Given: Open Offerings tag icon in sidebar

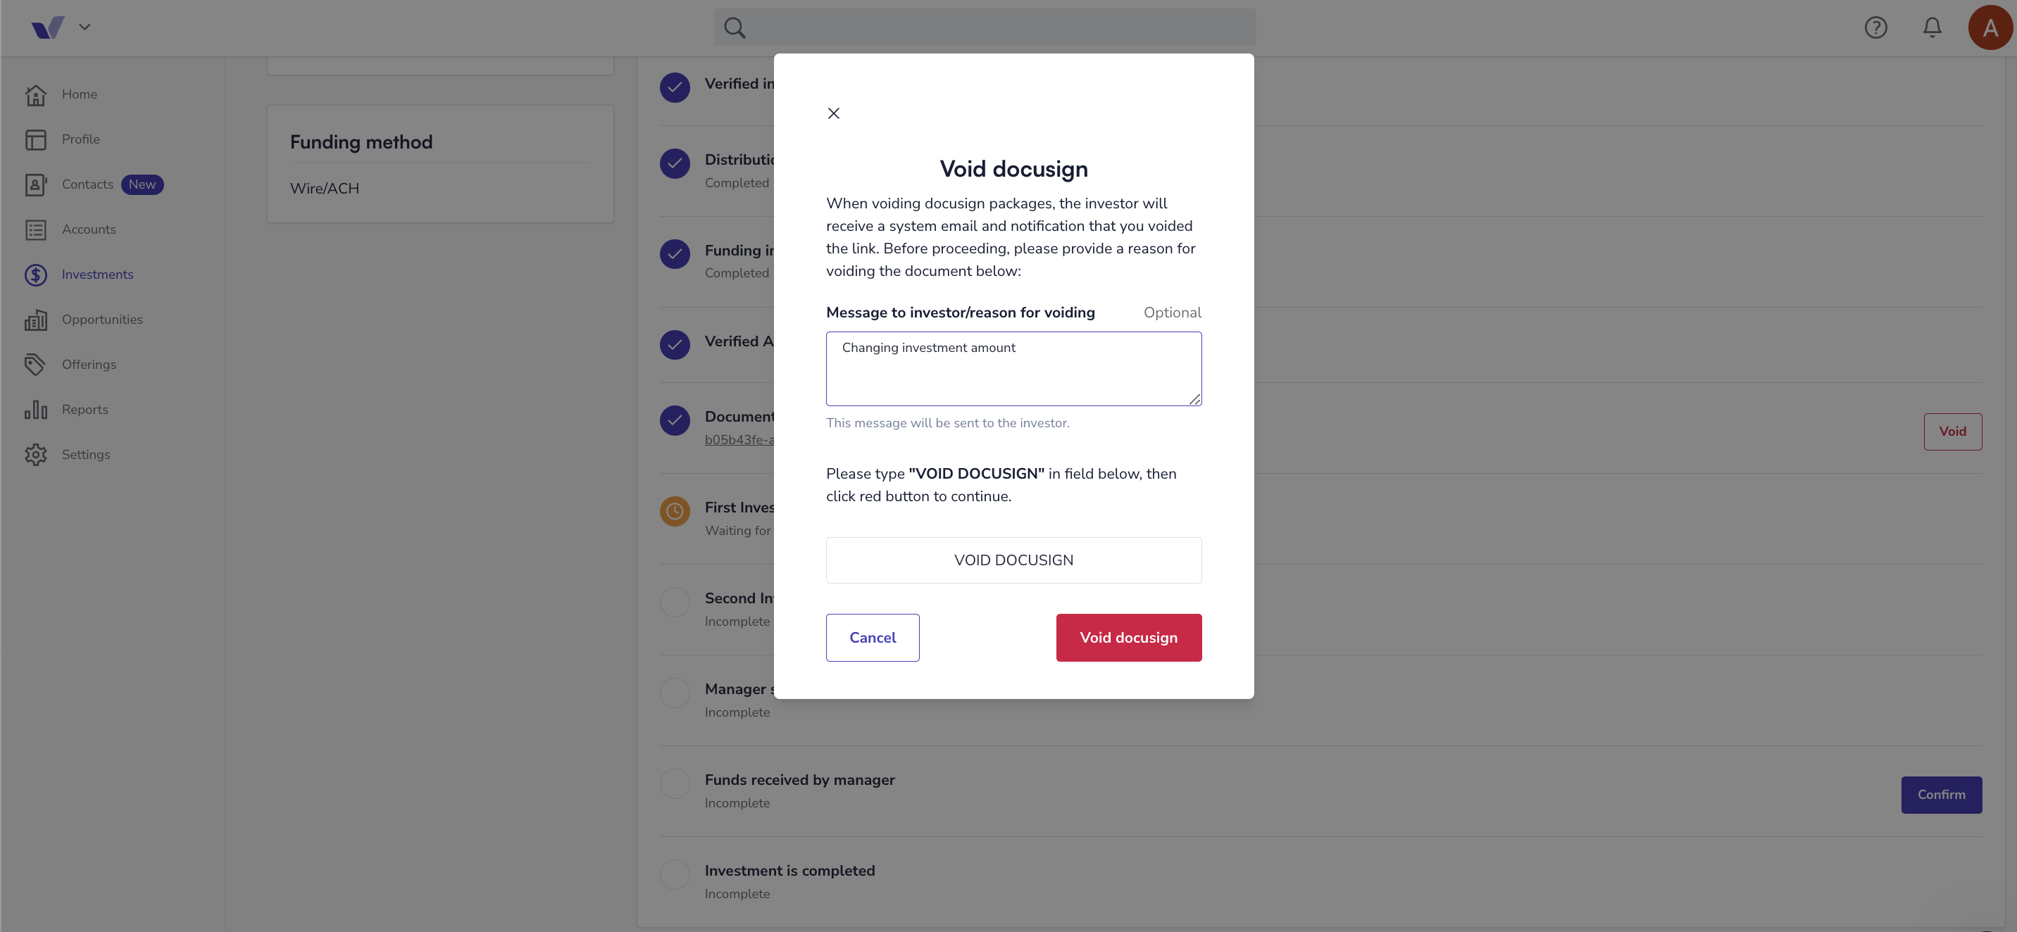Looking at the screenshot, I should click(36, 365).
